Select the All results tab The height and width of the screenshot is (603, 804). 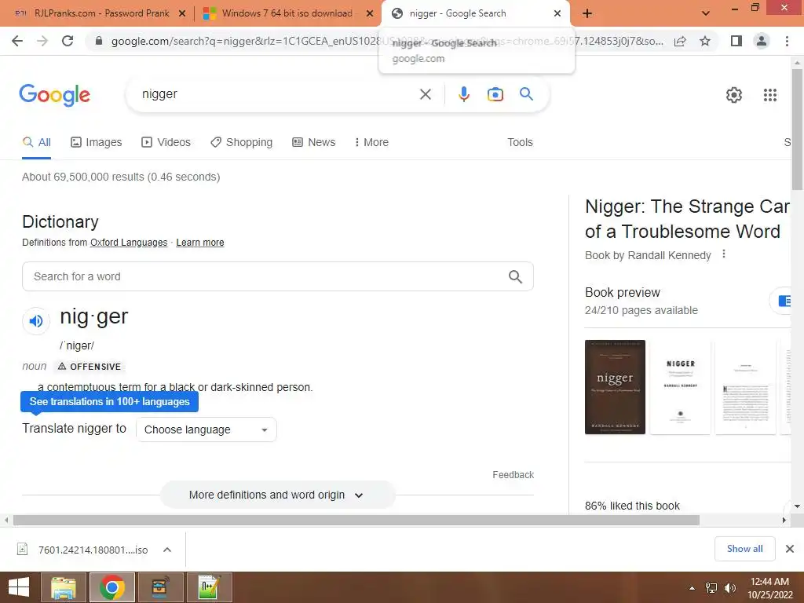(x=36, y=142)
